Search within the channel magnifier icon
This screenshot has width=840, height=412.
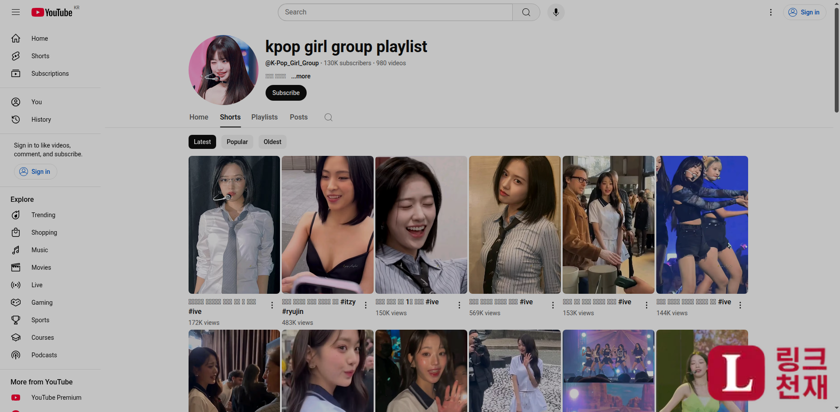point(329,117)
